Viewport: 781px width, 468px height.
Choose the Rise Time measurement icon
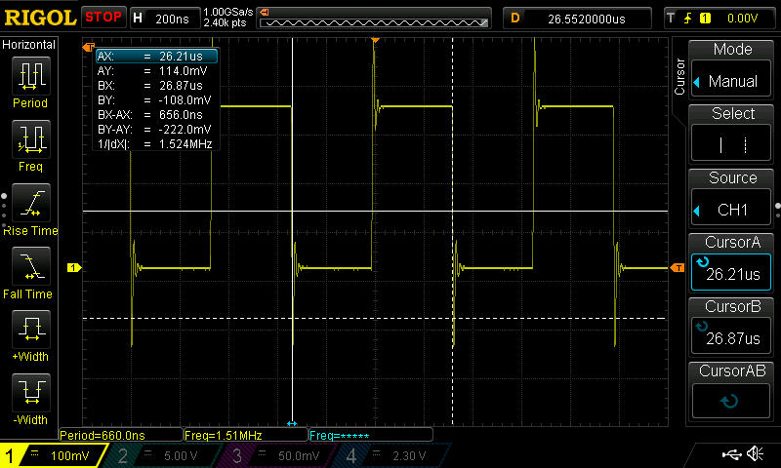(31, 203)
